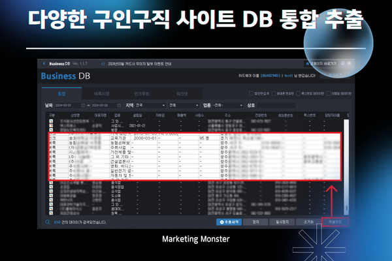Check the 팩스번호 데이터만 option

pyautogui.click(x=299, y=93)
